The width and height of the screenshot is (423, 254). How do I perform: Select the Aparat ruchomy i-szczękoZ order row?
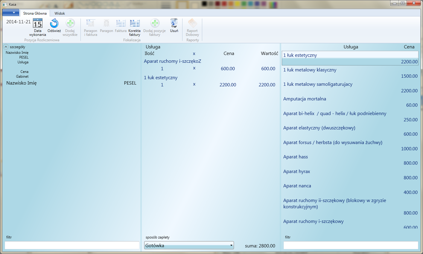(172, 61)
